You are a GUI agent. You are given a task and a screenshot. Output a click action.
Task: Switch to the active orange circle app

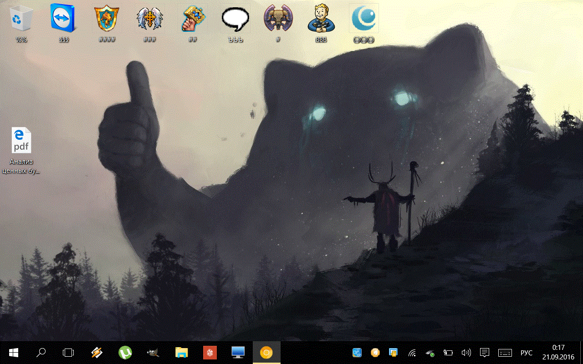[x=266, y=353]
